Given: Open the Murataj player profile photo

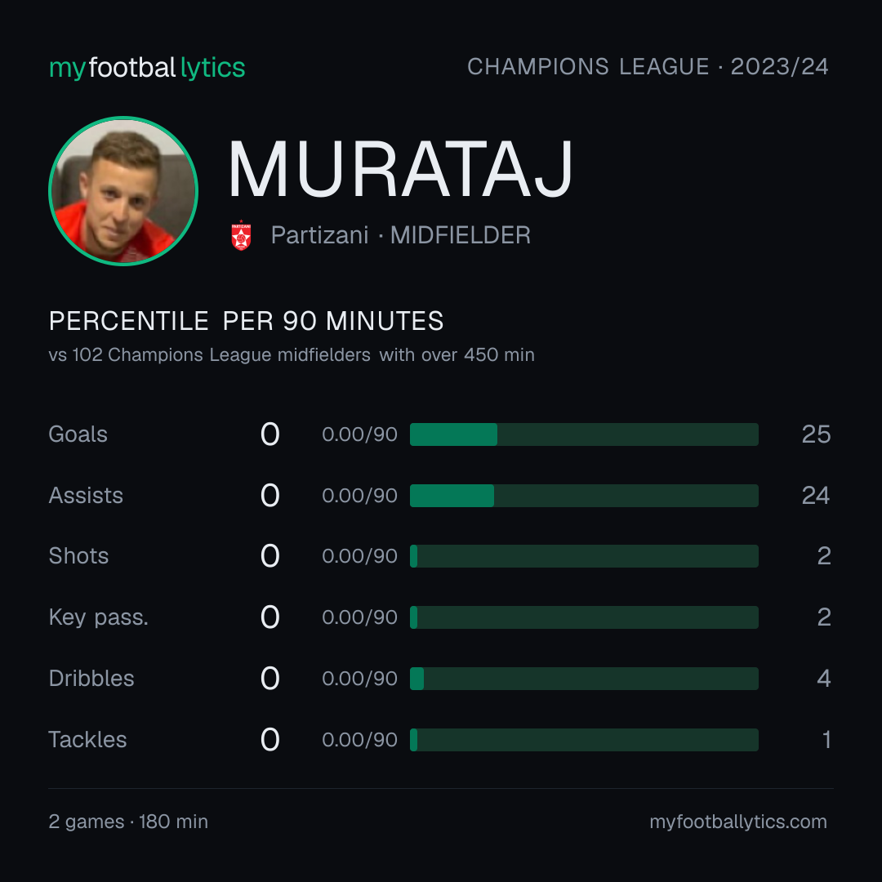Looking at the screenshot, I should (x=123, y=190).
